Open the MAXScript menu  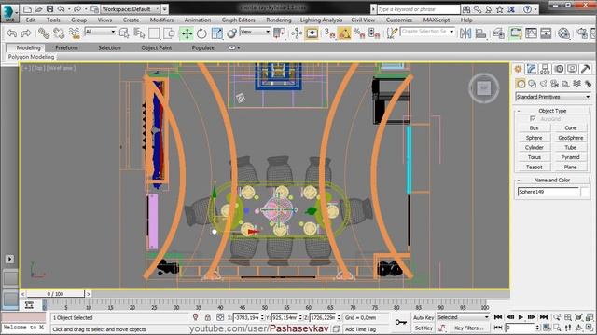[x=437, y=20]
